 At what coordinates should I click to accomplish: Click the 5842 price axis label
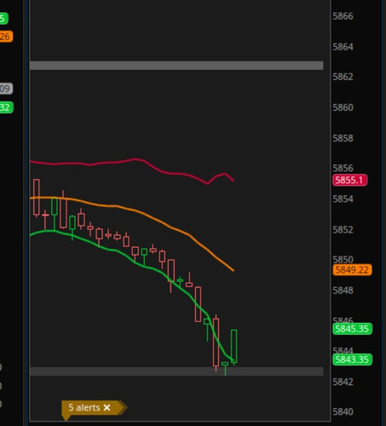[343, 382]
